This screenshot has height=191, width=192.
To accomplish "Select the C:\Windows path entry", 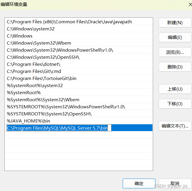I will pyautogui.click(x=79, y=36).
